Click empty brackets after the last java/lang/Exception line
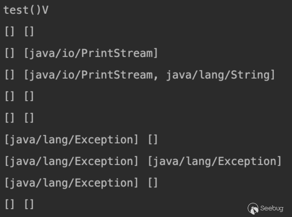This screenshot has height=217, width=292. [153, 183]
